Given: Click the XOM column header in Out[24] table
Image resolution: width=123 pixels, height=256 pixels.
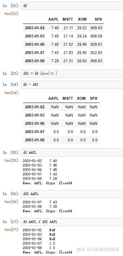Looking at the screenshot, I should pyautogui.click(x=81, y=98).
